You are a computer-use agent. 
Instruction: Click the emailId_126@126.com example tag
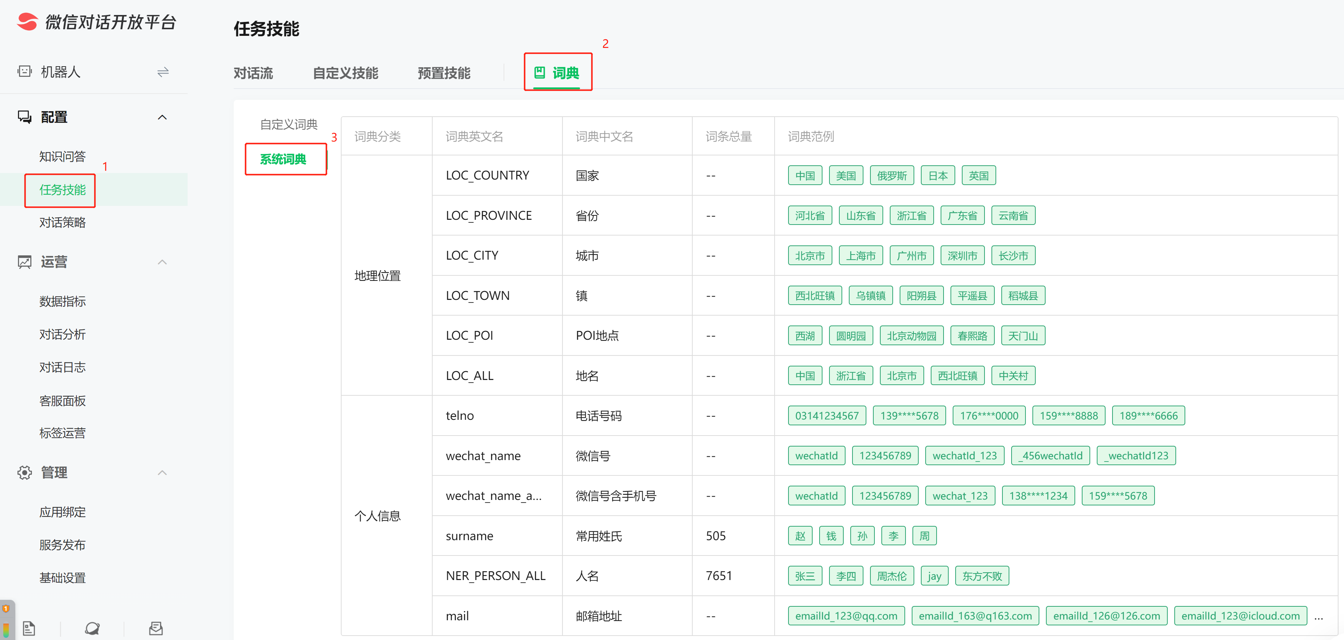point(1107,616)
